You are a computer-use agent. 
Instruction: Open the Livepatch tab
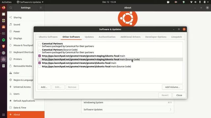pos(176,37)
